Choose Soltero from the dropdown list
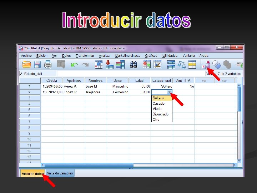The height and width of the screenshot is (193, 257). (162, 98)
